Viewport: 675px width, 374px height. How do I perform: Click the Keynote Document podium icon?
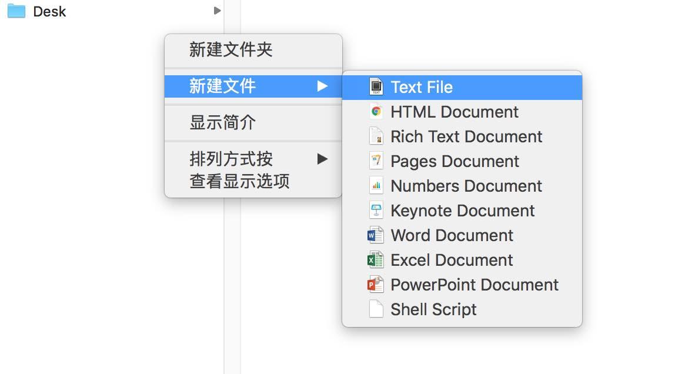pyautogui.click(x=376, y=211)
